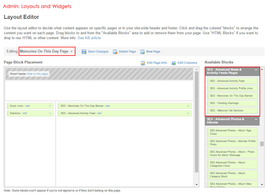
Task: Click the Edit Columns icon
Action: tap(174, 63)
